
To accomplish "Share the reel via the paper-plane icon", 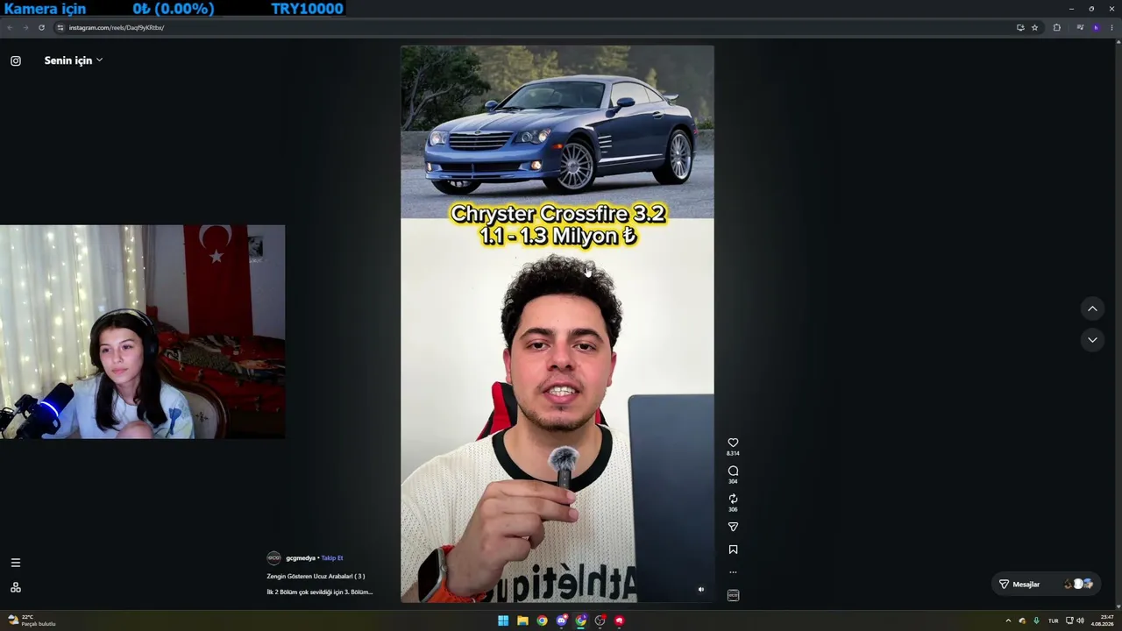I will pyautogui.click(x=733, y=527).
